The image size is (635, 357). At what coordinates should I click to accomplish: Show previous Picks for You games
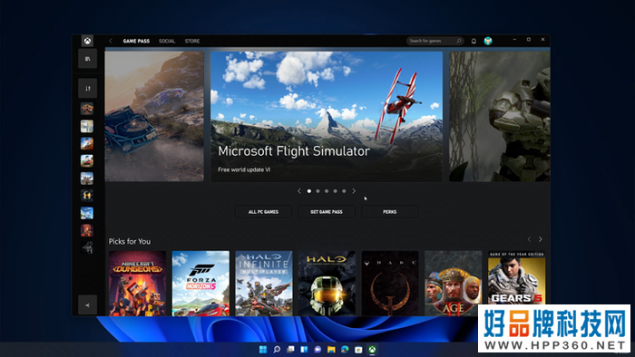(529, 239)
